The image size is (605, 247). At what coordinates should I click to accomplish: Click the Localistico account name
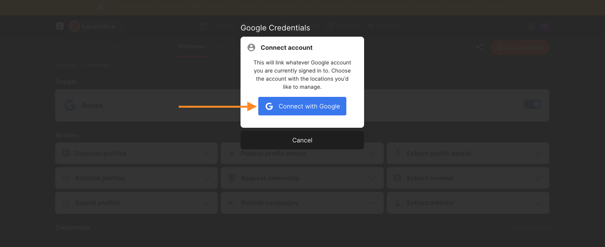[98, 26]
